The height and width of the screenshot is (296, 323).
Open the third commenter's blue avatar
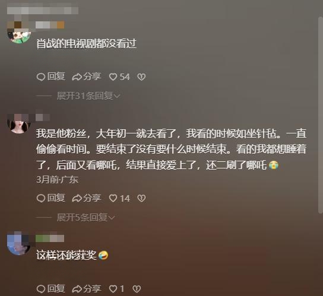19,244
